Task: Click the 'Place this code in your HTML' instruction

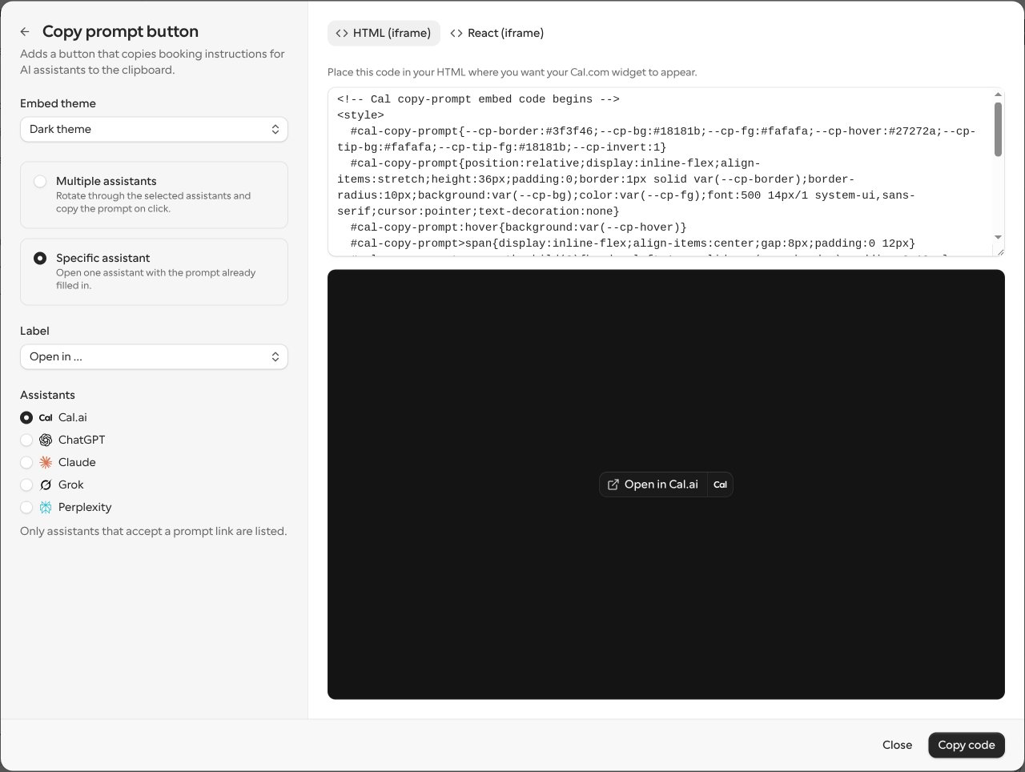Action: pyautogui.click(x=512, y=72)
